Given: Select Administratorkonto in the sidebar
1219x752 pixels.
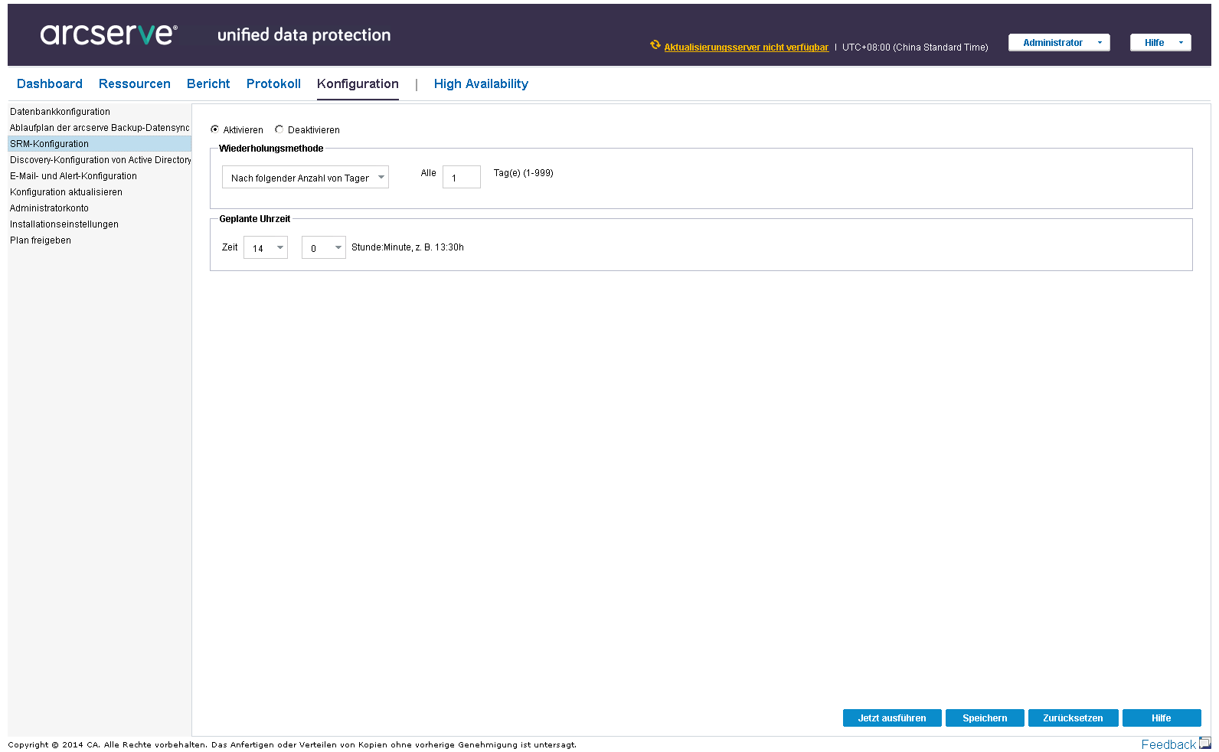Looking at the screenshot, I should [x=100, y=208].
